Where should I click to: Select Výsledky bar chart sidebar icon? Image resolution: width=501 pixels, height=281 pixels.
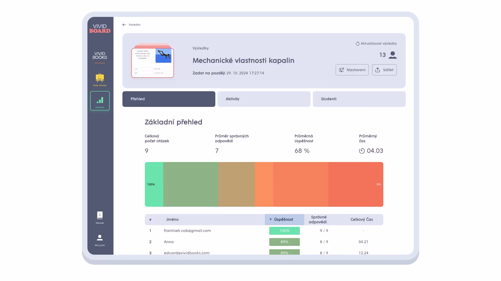[x=100, y=101]
